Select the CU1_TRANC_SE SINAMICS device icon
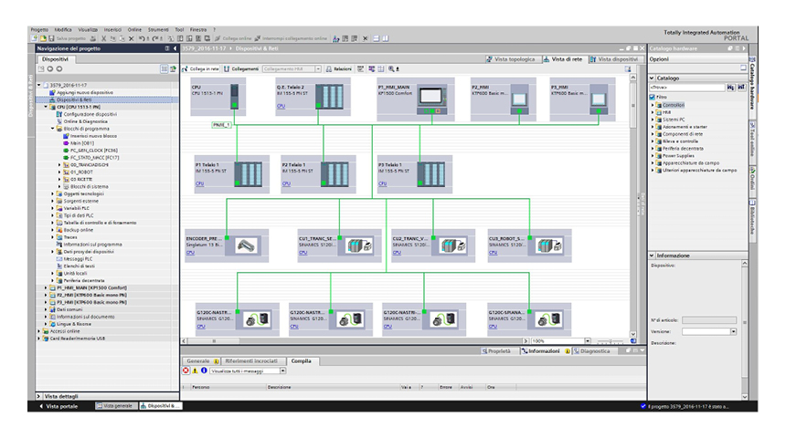 point(359,245)
